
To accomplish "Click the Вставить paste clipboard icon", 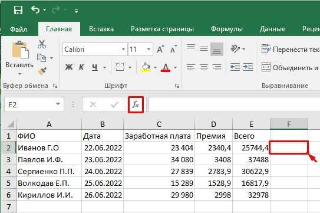I will 20,49.
